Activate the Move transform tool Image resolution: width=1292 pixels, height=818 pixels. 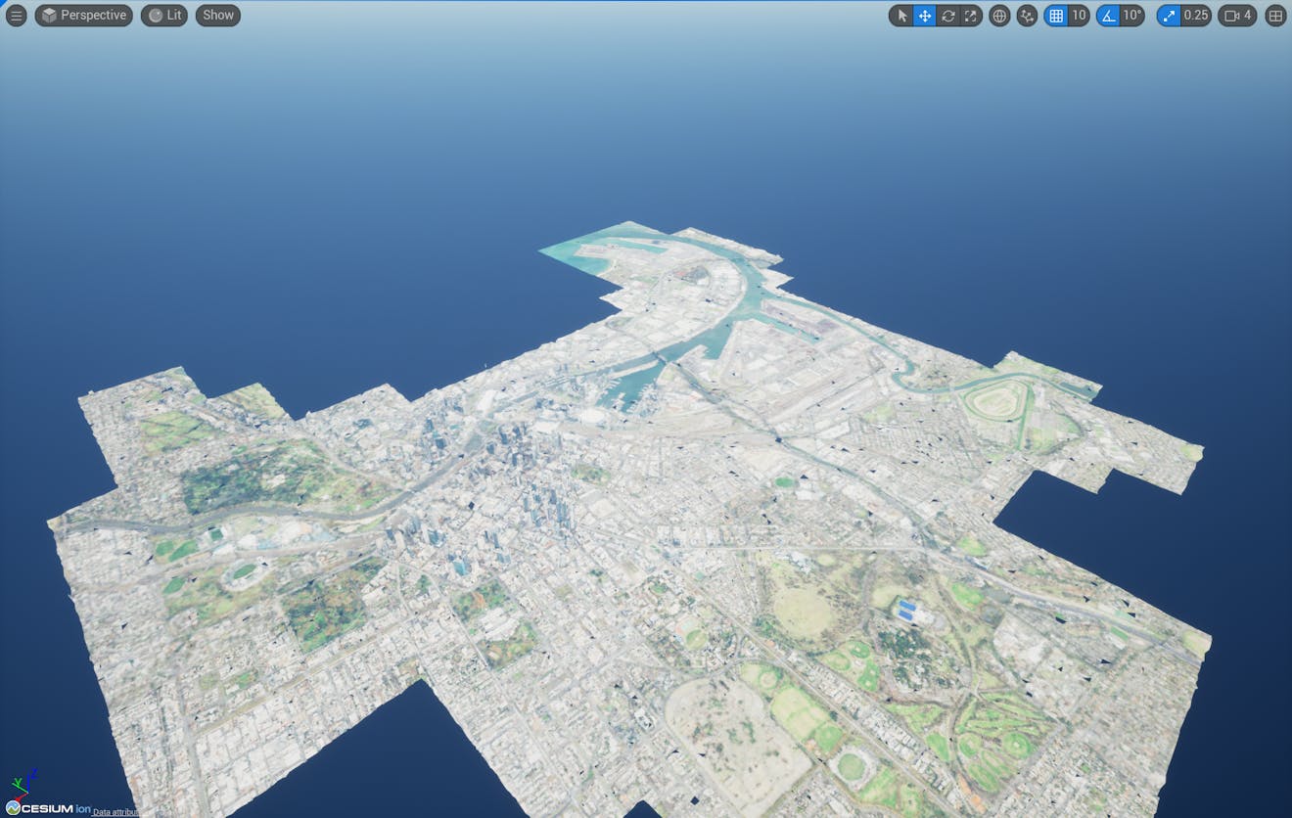pyautogui.click(x=925, y=15)
